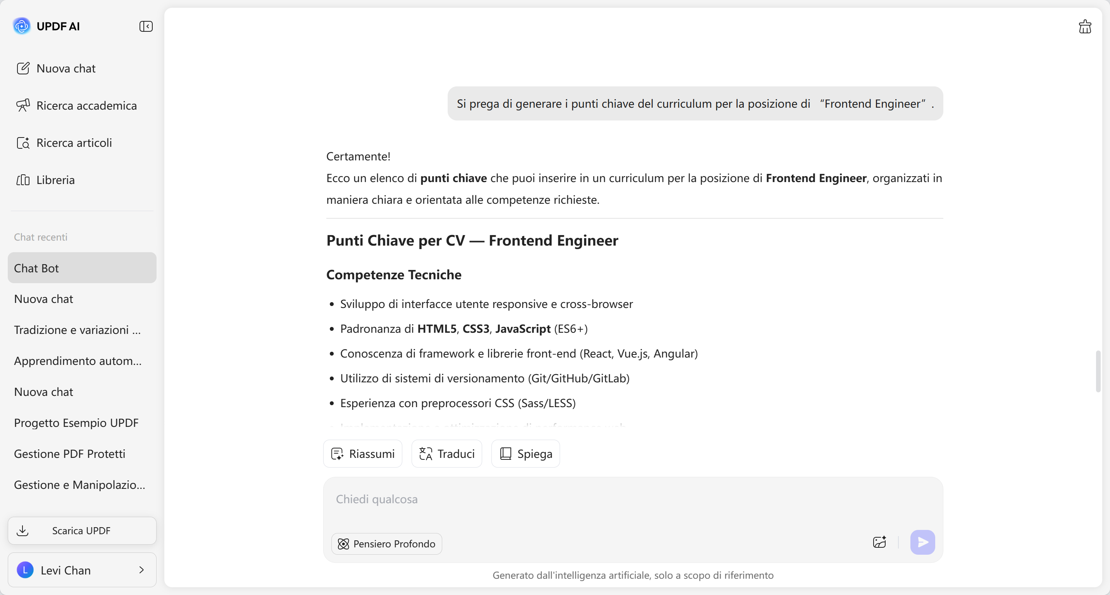Screen dimensions: 1110x595
Task: Click the Scarica UPDF download button
Action: pyautogui.click(x=82, y=530)
